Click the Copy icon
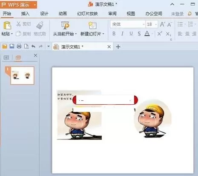The height and width of the screenshot is (176, 198). [x=18, y=34]
